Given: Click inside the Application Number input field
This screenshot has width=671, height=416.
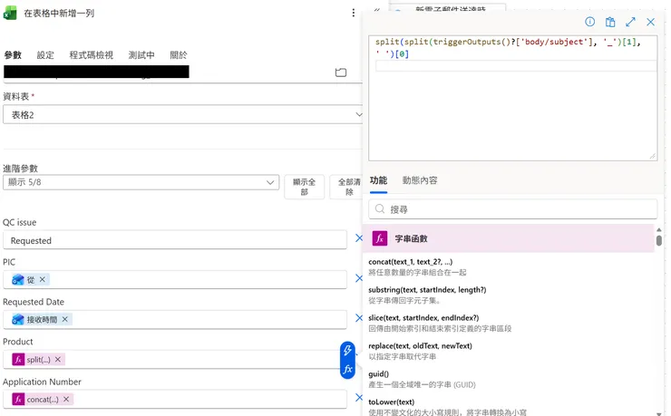Looking at the screenshot, I should tap(175, 400).
